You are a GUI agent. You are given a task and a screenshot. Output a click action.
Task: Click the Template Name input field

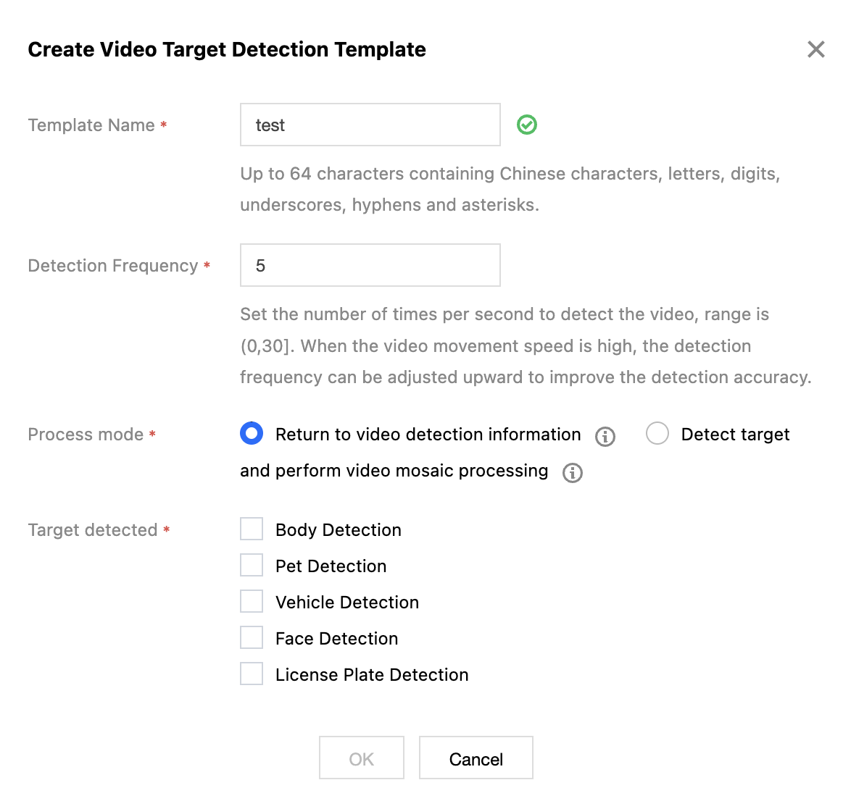[x=370, y=125]
